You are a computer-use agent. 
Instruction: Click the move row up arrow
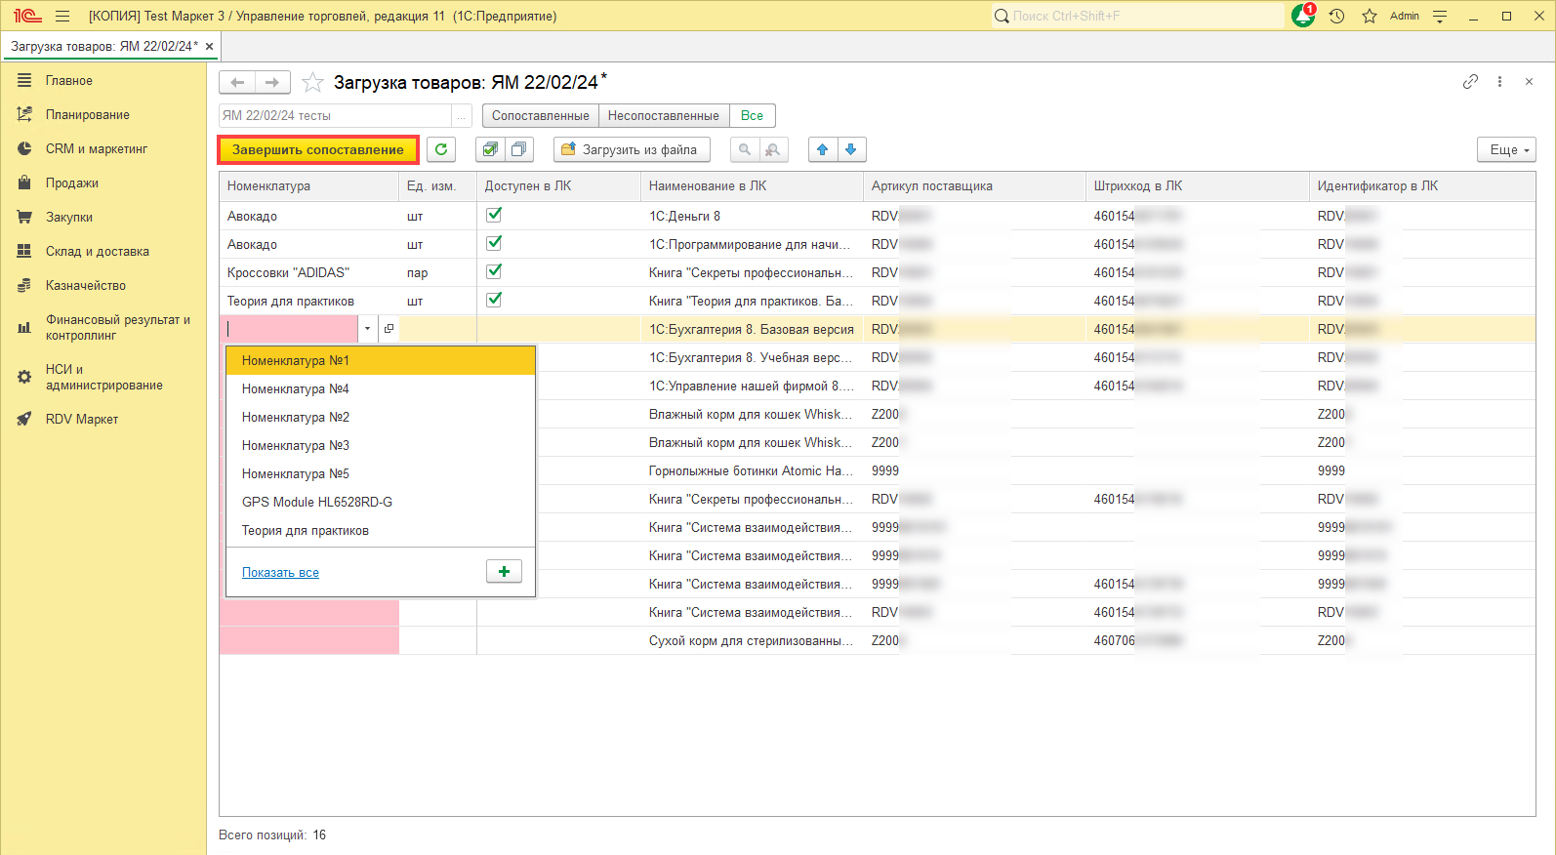(823, 149)
